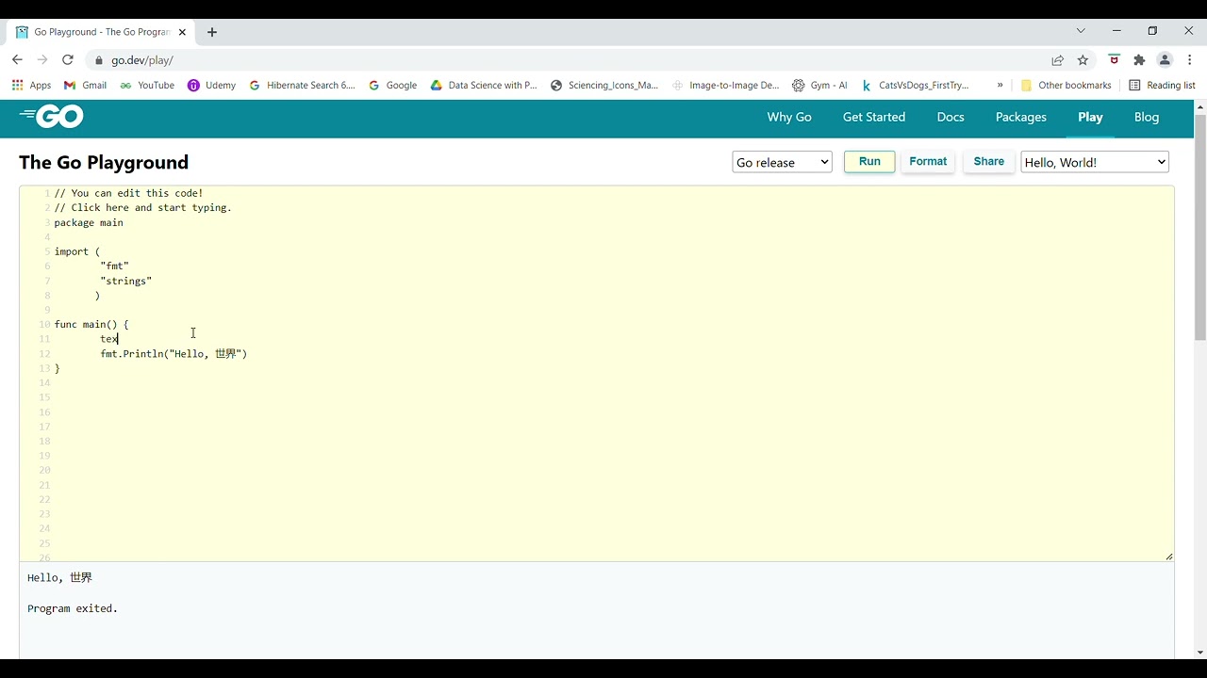Select Play navigation item
This screenshot has width=1207, height=678.
(x=1090, y=117)
